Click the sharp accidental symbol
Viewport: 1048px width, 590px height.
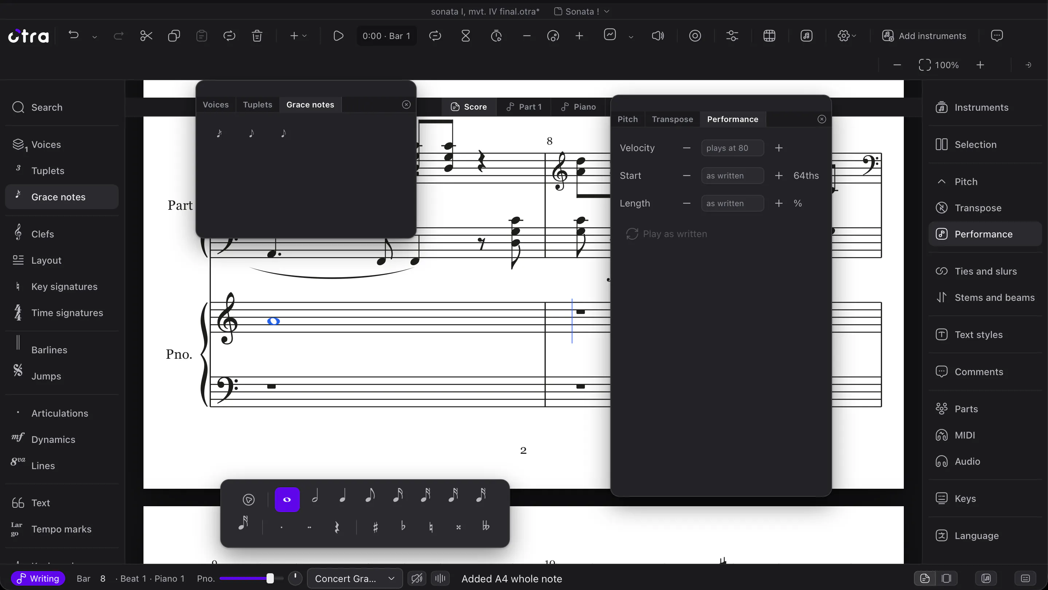tap(375, 527)
